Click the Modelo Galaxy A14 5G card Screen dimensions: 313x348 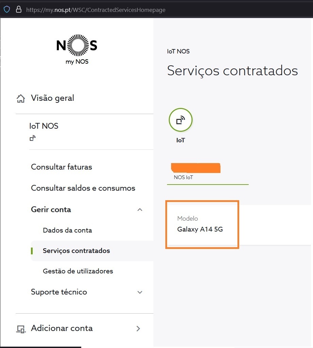(202, 224)
